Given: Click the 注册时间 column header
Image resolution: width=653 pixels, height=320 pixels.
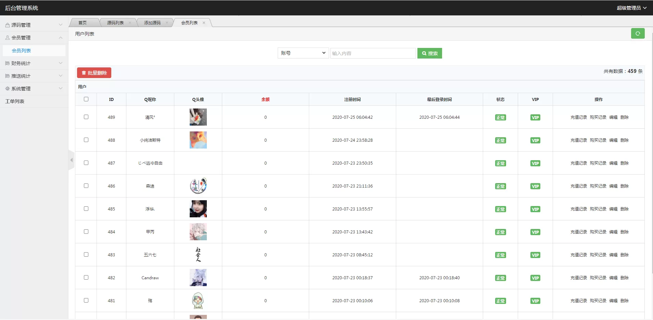Looking at the screenshot, I should [352, 100].
